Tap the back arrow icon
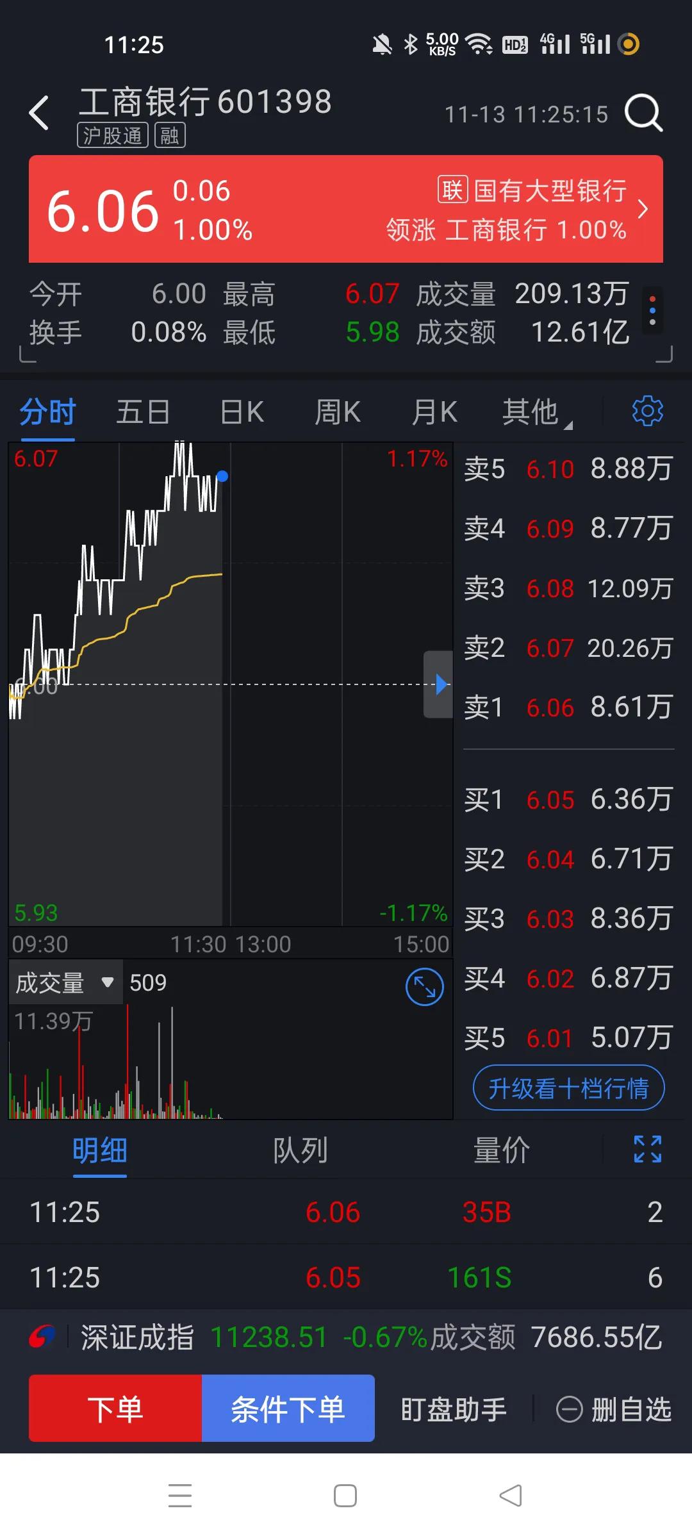Viewport: 692px width, 1538px height. pyautogui.click(x=39, y=113)
